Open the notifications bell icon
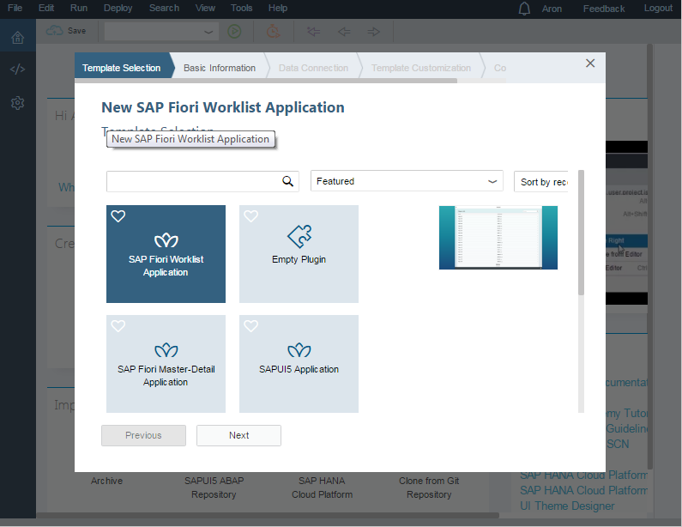Screen dimensions: 682x527 [x=524, y=9]
